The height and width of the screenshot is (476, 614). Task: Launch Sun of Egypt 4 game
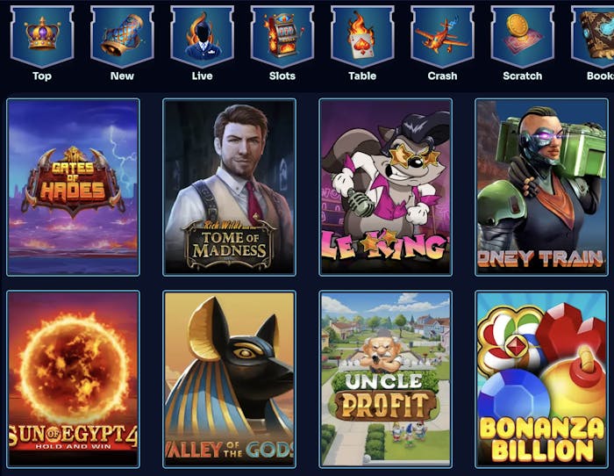(x=73, y=379)
